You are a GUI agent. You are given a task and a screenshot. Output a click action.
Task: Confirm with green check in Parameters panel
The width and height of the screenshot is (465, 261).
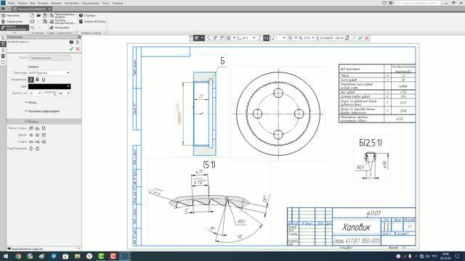click(71, 49)
